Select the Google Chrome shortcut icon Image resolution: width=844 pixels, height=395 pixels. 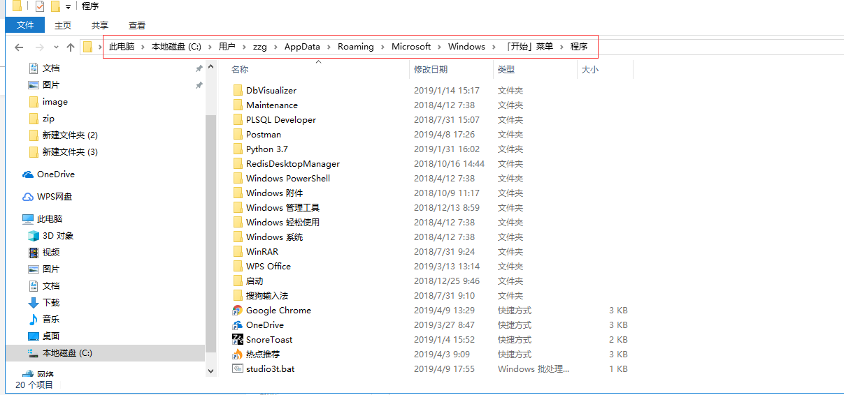pyautogui.click(x=238, y=311)
